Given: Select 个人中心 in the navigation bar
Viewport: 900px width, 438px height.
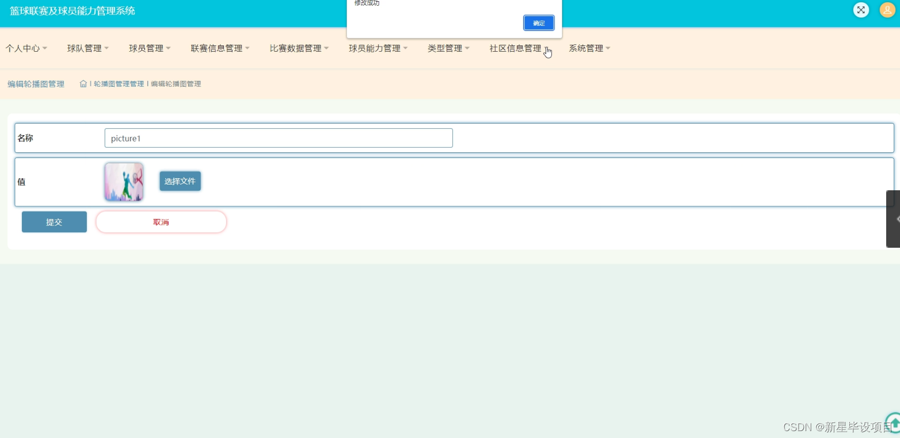Looking at the screenshot, I should (23, 48).
